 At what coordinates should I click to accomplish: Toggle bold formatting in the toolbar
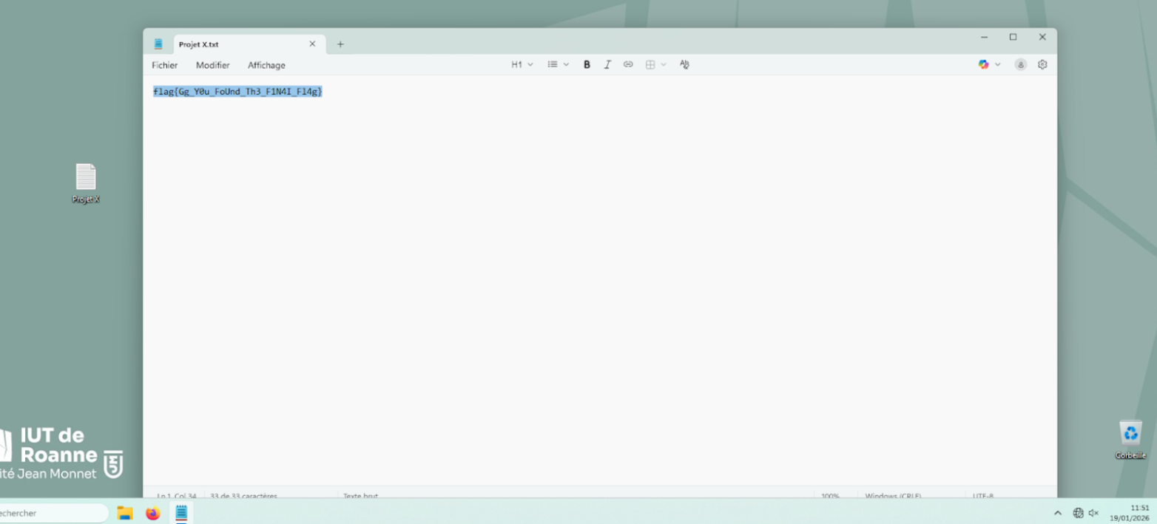point(587,65)
